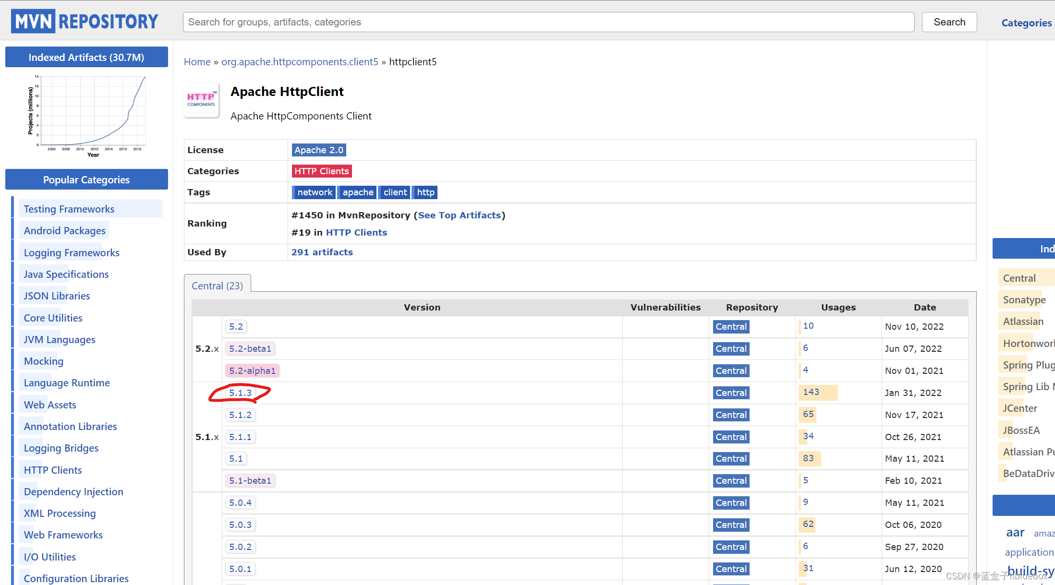Select the http tag
This screenshot has height=585, width=1055.
tap(425, 192)
